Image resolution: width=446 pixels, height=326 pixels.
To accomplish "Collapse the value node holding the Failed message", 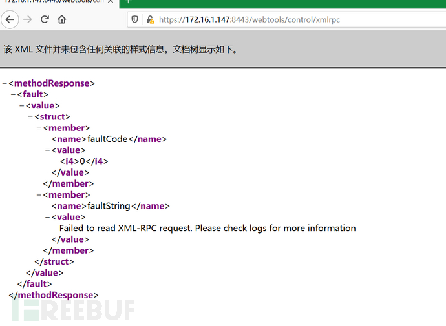I will (47, 218).
